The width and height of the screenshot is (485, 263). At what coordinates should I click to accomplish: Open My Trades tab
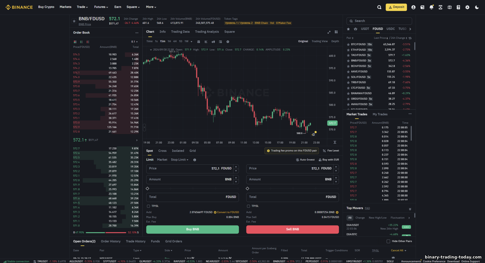tap(380, 114)
